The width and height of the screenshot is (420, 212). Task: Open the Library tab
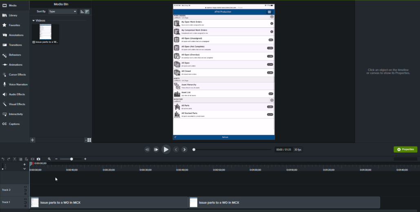[14, 15]
